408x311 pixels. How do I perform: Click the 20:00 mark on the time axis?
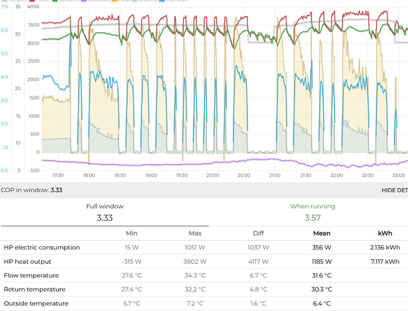213,175
